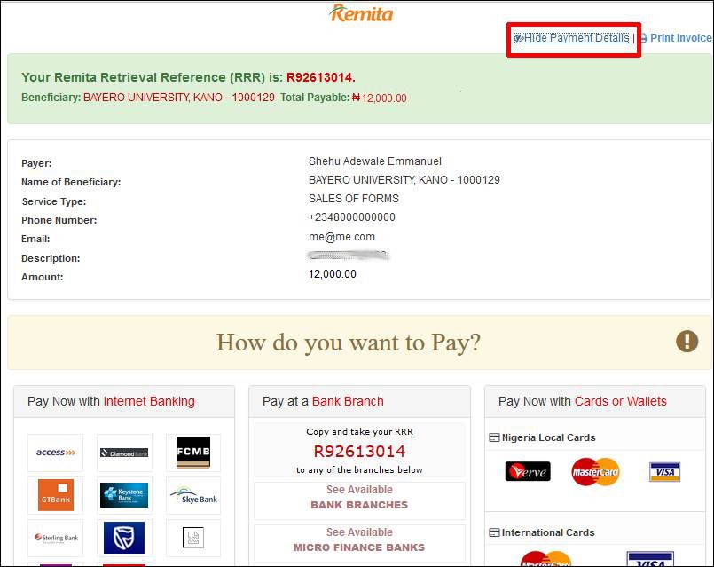Image resolution: width=714 pixels, height=567 pixels.
Task: Click the broken image placeholder bank tile
Action: (x=193, y=538)
